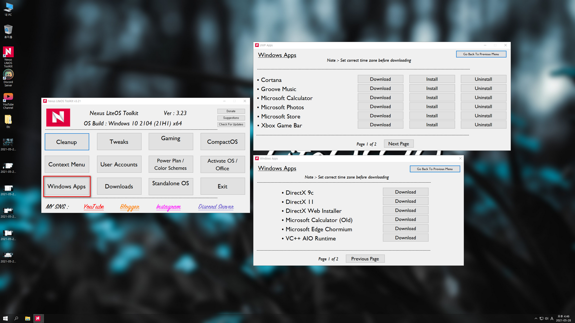Screen dimensions: 575x323
Task: Uninstall Microsoft Calculator
Action: click(483, 97)
